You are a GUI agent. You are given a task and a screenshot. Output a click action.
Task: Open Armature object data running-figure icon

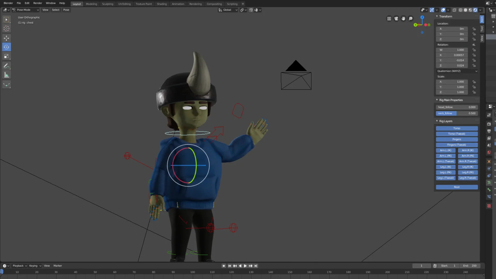point(489,183)
